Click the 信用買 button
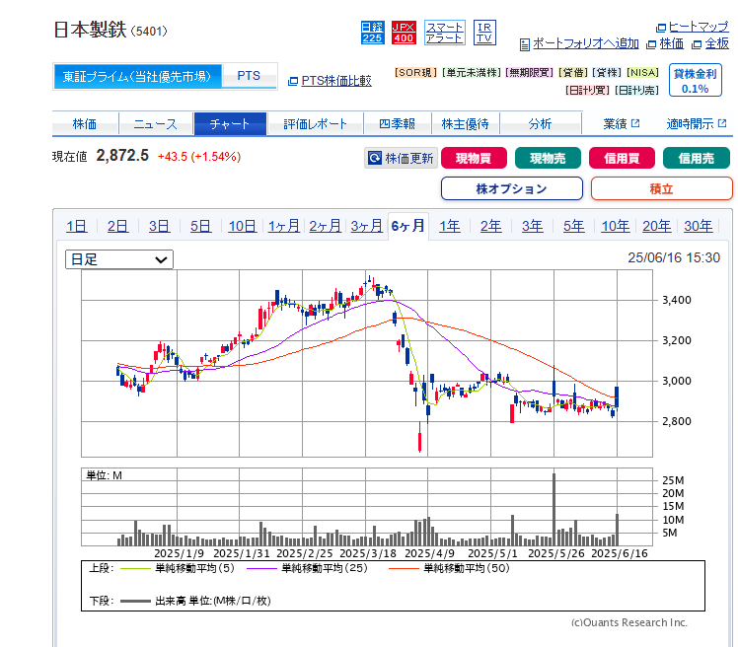The image size is (738, 647). [622, 158]
